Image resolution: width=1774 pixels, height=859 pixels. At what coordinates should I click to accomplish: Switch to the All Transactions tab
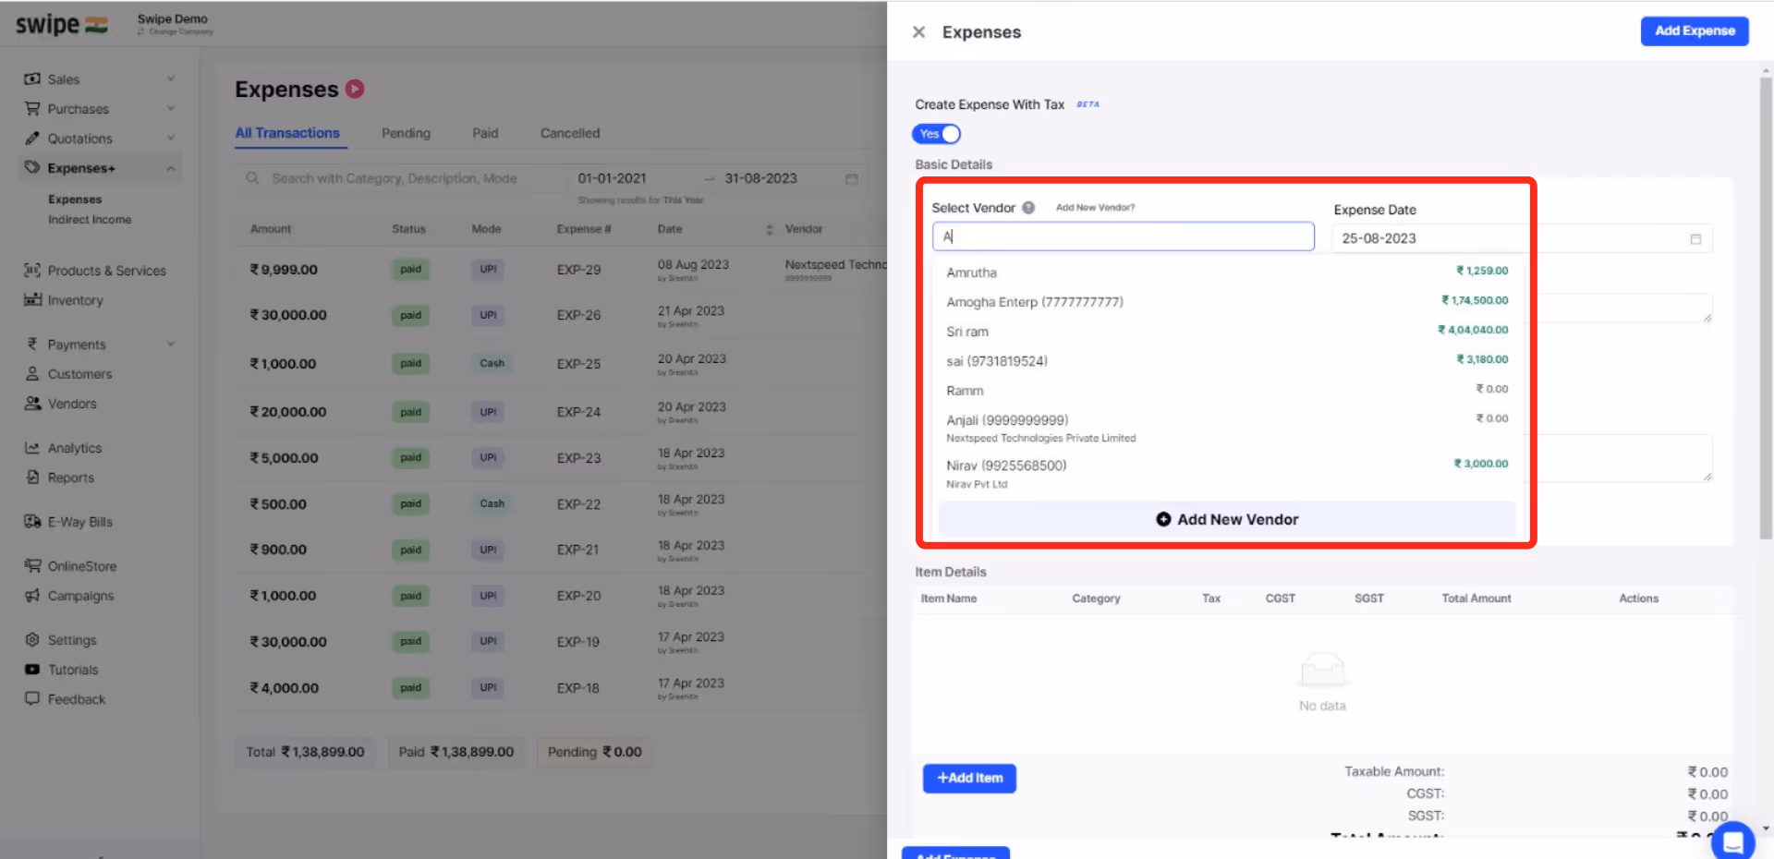(x=287, y=133)
